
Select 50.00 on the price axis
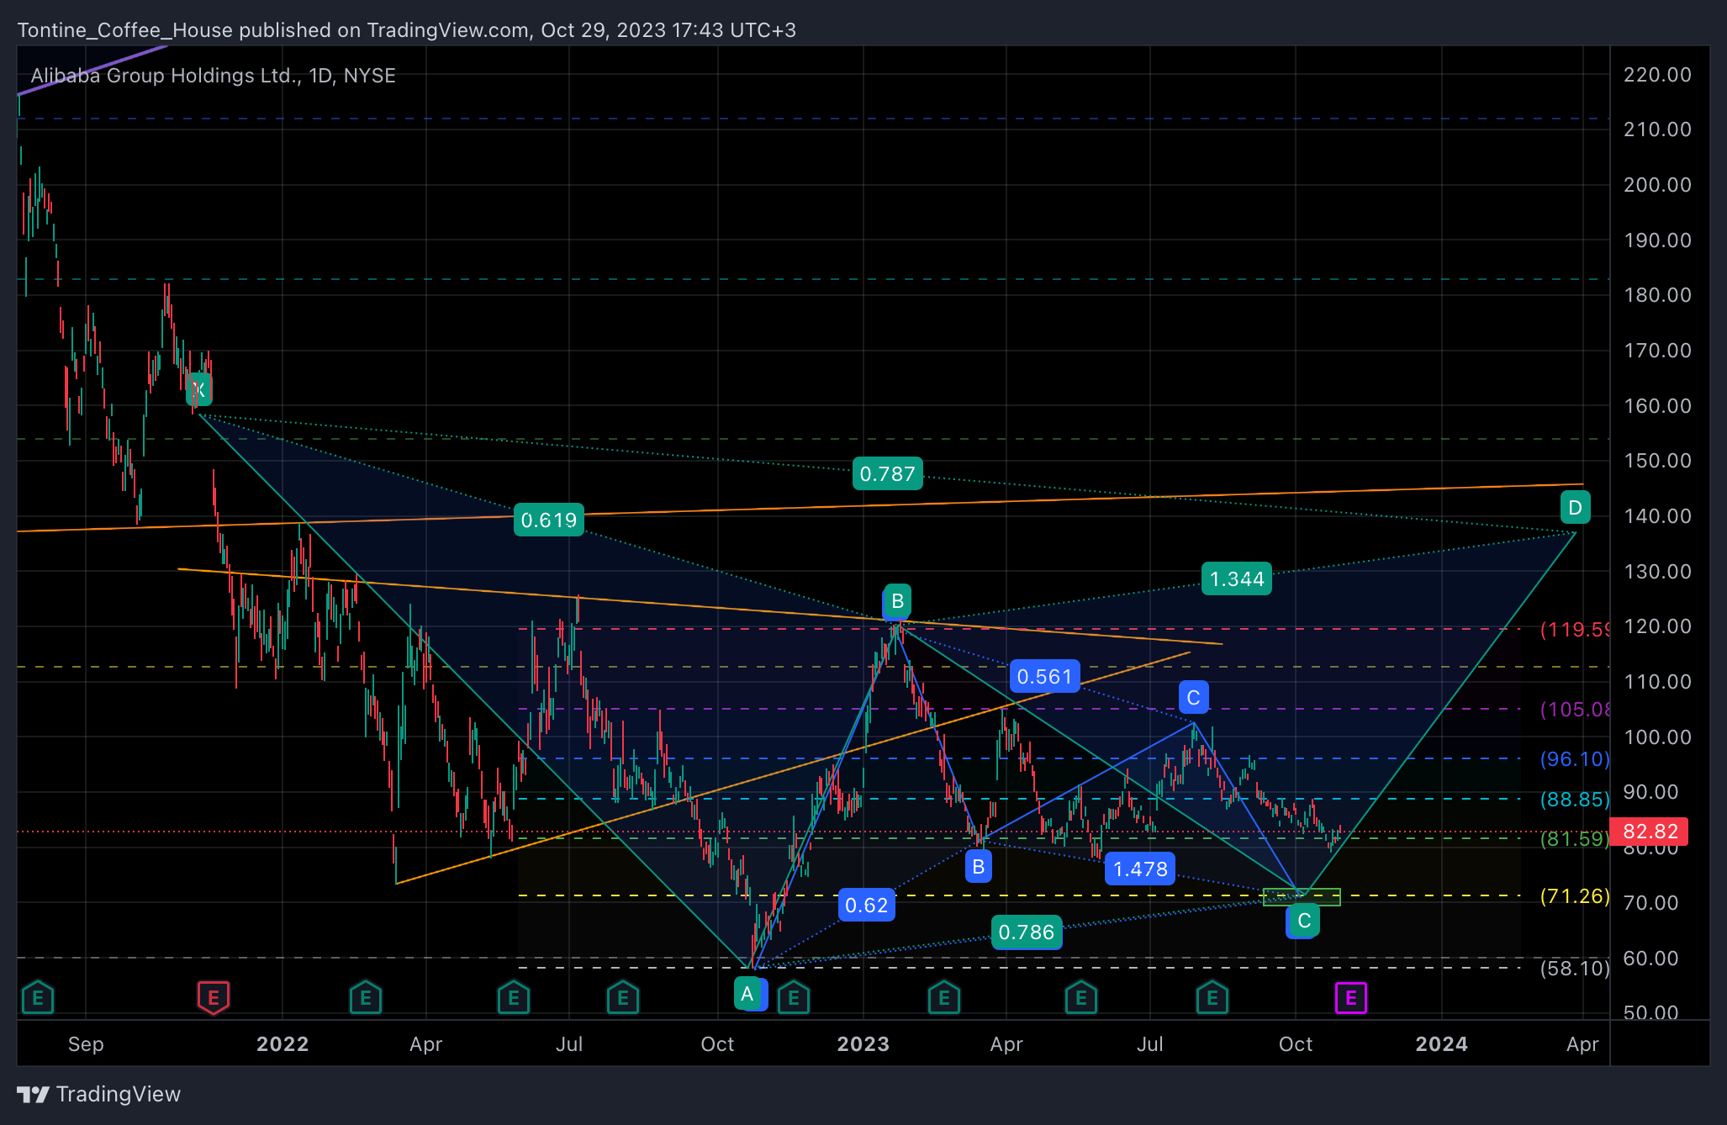(x=1650, y=1013)
